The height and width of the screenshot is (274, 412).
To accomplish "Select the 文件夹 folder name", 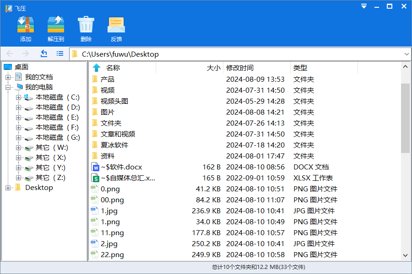I will tap(111, 123).
